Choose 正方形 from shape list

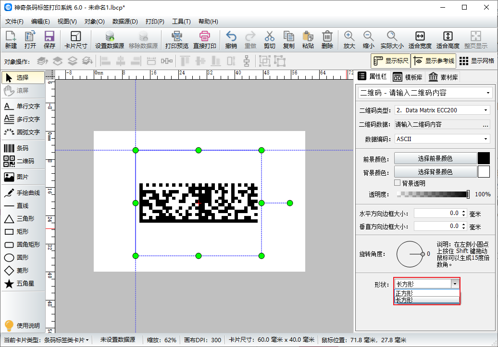click(427, 293)
